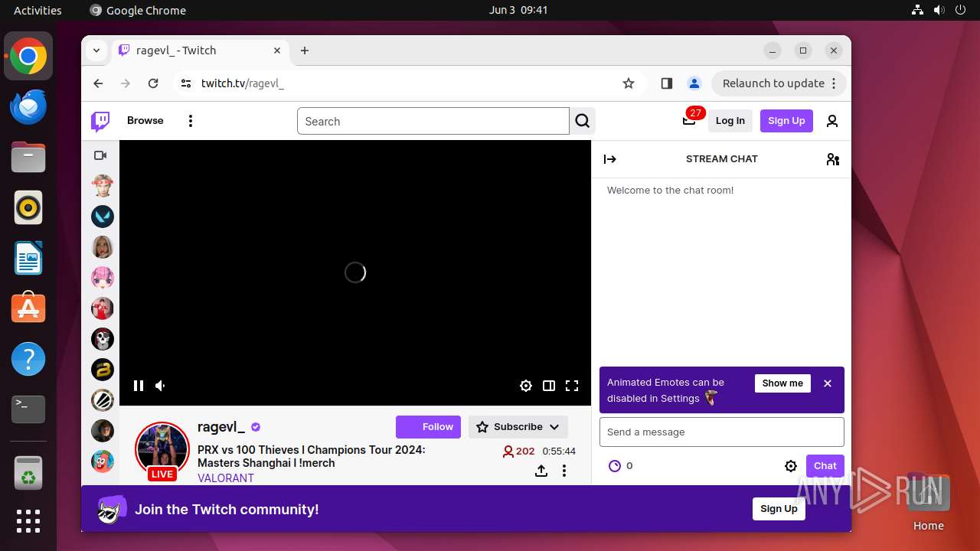Image resolution: width=980 pixels, height=551 pixels.
Task: Dismiss the Animated Emotes notice
Action: pyautogui.click(x=828, y=383)
